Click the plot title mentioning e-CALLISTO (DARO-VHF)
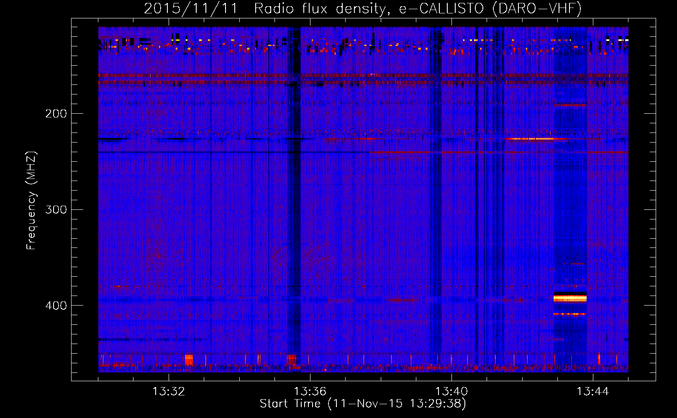 [363, 8]
